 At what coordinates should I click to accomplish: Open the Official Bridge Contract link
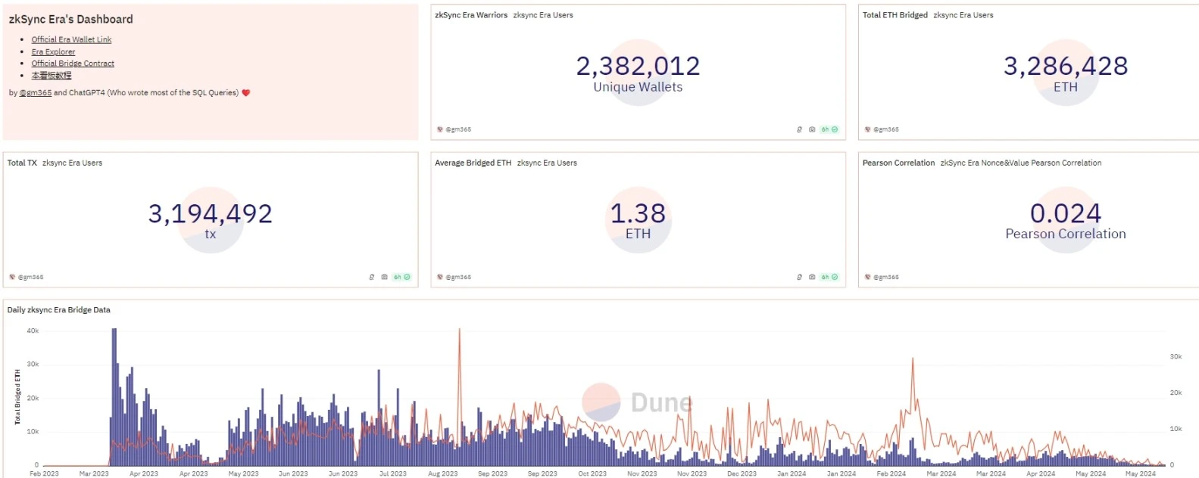[73, 64]
